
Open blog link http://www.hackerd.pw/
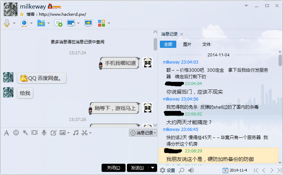click(62, 14)
